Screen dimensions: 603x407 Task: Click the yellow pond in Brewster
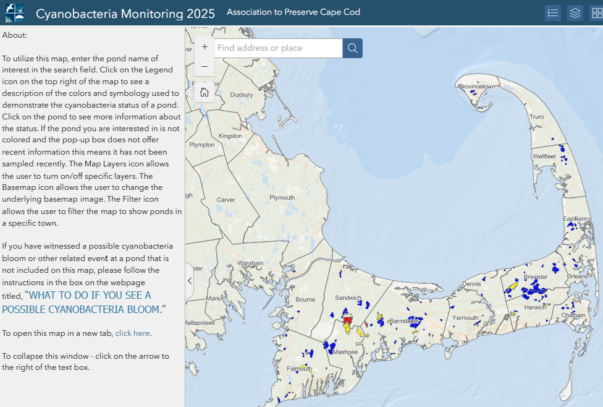pyautogui.click(x=512, y=285)
